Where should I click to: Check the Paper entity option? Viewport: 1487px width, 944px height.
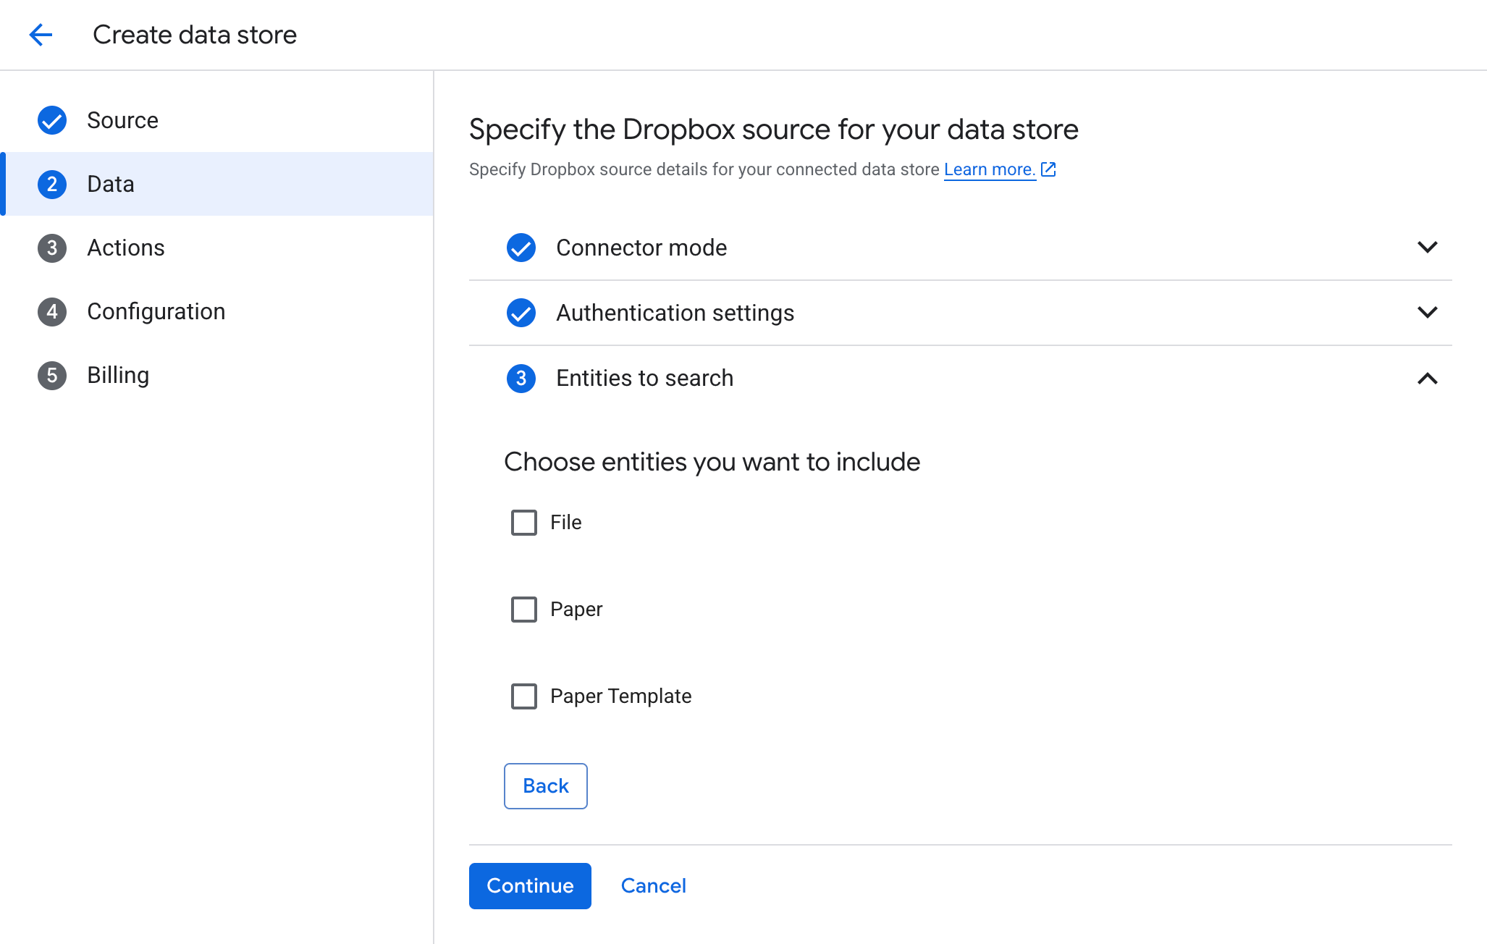pos(523,609)
